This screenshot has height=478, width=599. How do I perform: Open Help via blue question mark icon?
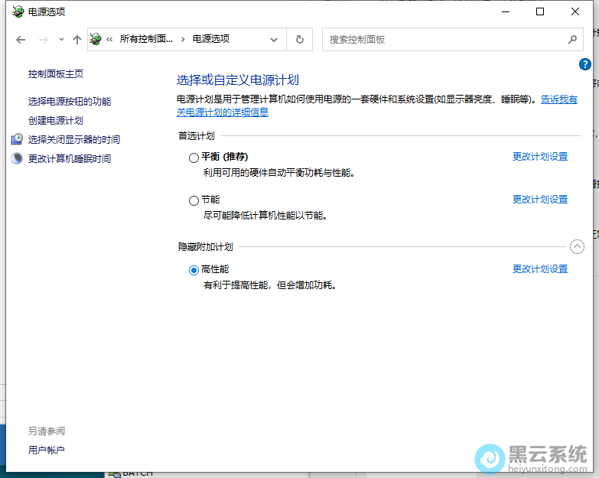coord(585,65)
